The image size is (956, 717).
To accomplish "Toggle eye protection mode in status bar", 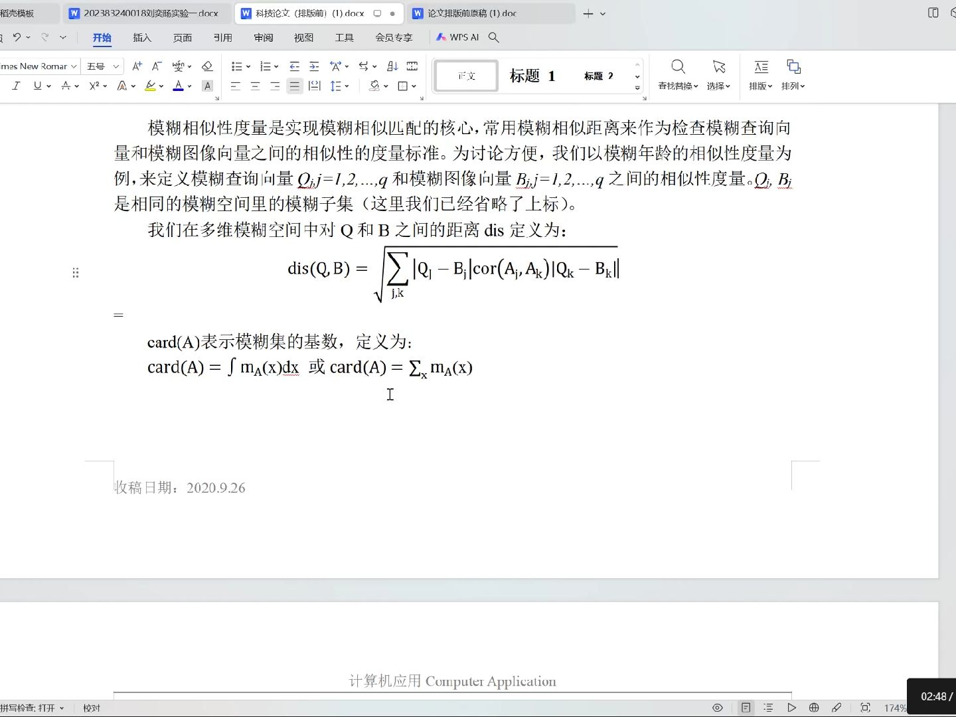I will click(718, 708).
